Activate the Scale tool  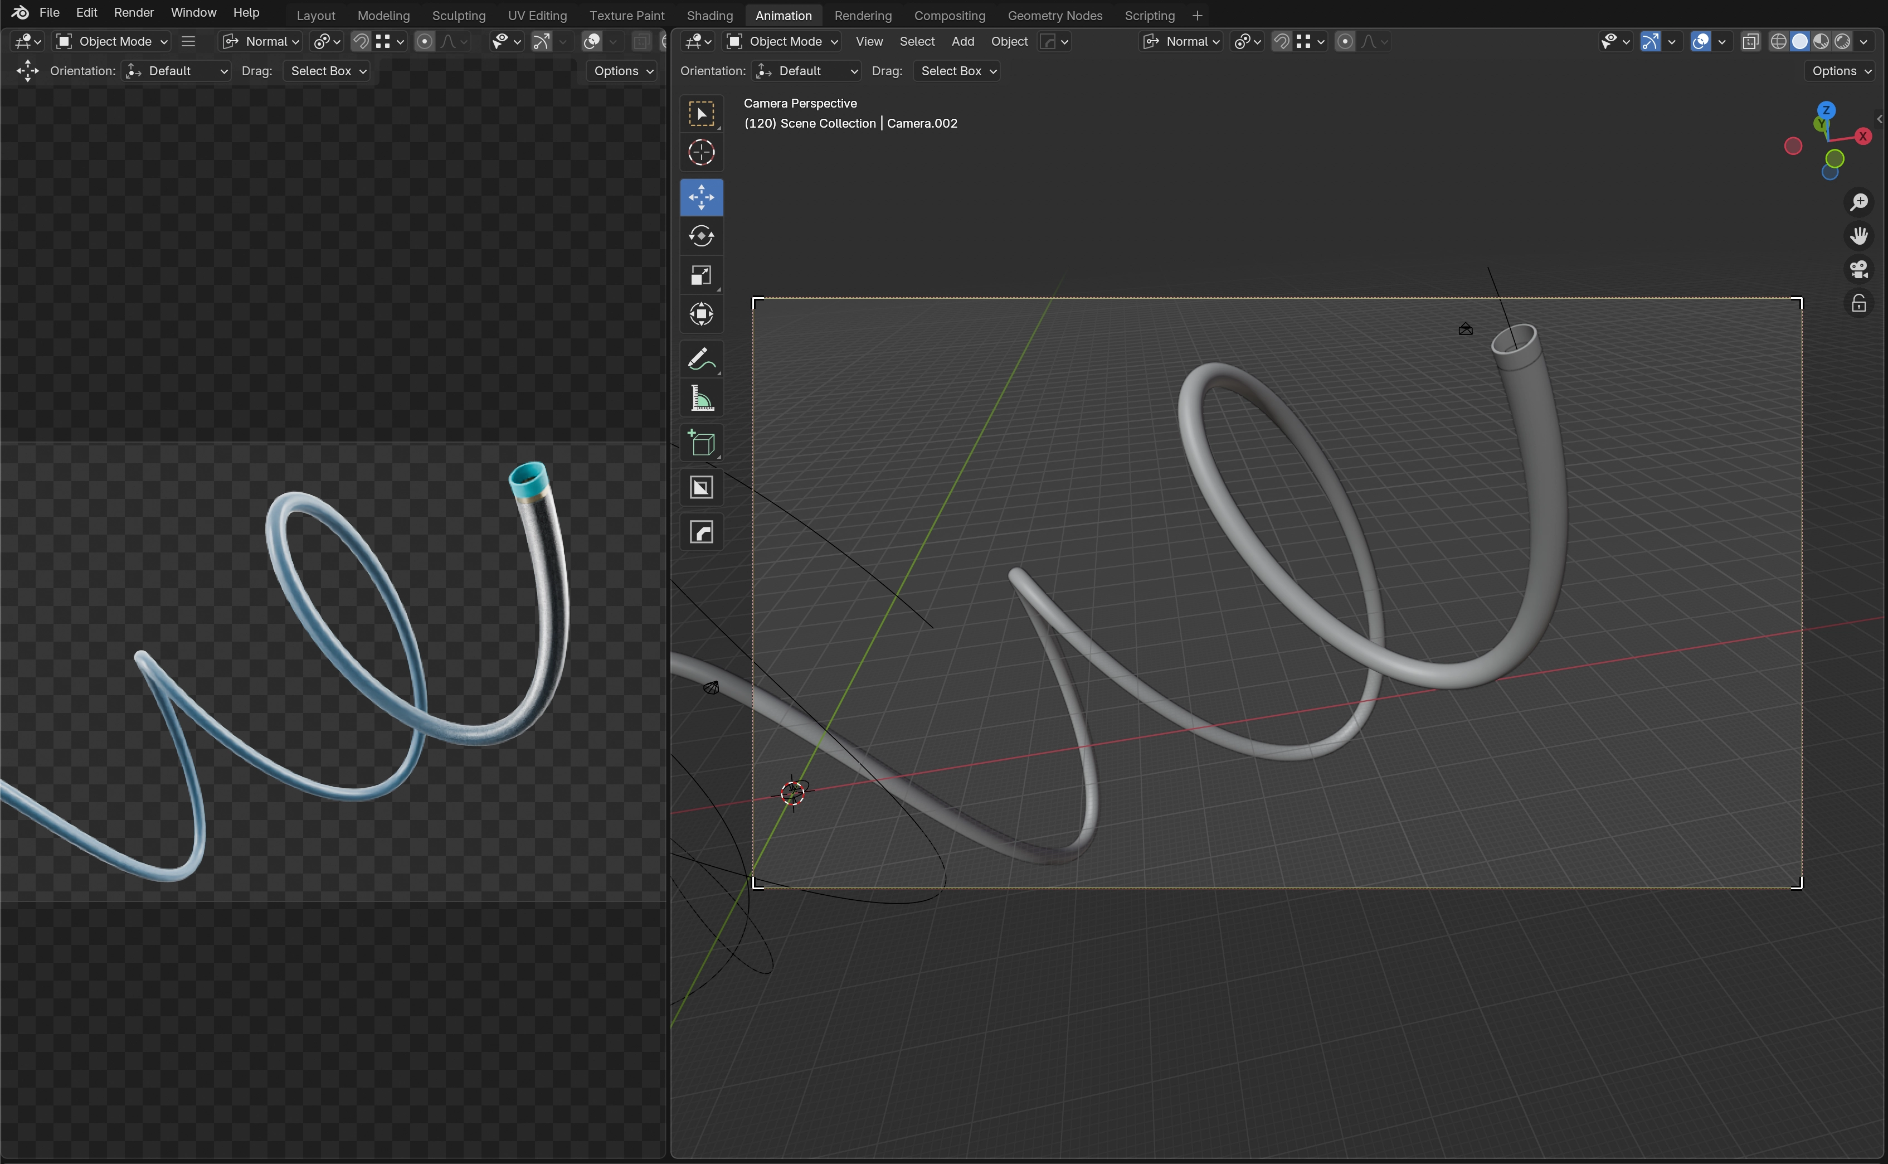click(x=701, y=275)
